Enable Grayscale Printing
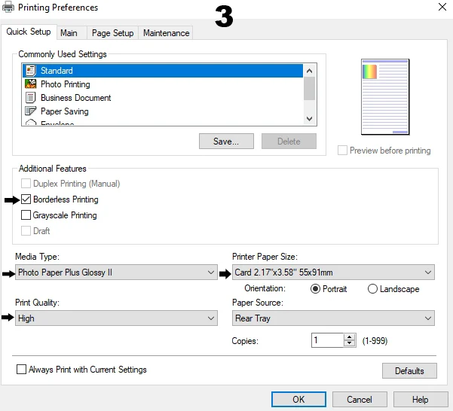 [26, 215]
